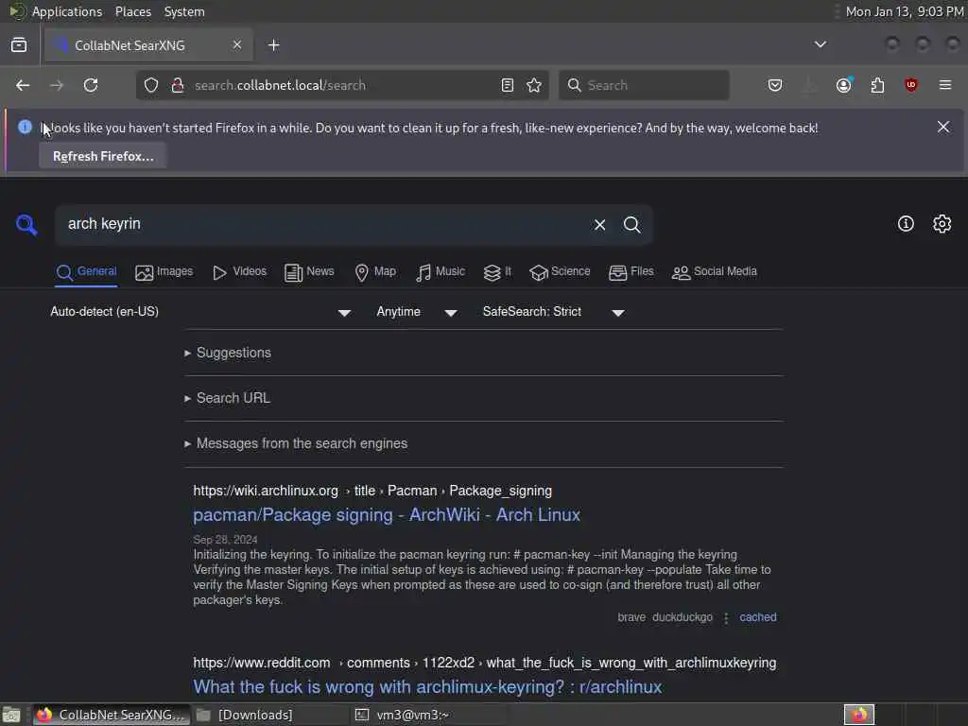Image resolution: width=968 pixels, height=726 pixels.
Task: Open the Firefox View tab icon
Action: (x=19, y=45)
